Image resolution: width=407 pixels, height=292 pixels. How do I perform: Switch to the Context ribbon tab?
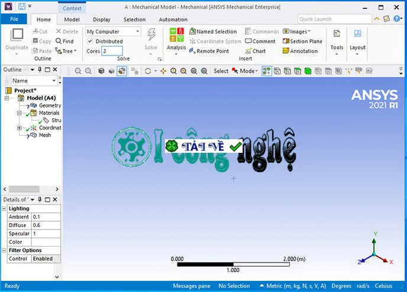coord(72,8)
